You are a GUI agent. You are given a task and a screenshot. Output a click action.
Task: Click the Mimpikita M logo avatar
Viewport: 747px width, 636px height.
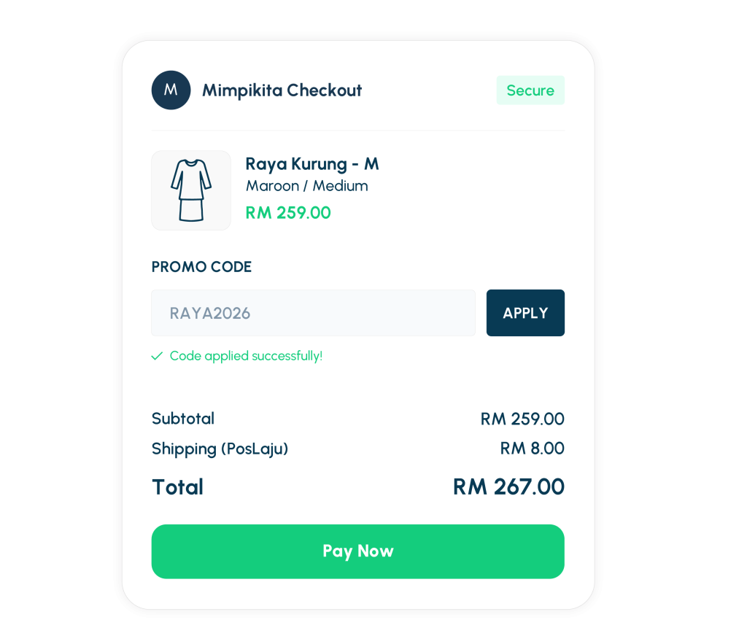pyautogui.click(x=171, y=90)
